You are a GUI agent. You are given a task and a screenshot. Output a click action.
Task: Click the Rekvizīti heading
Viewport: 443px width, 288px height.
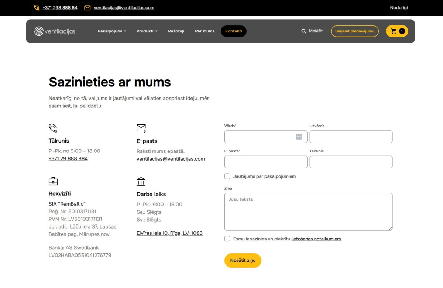click(x=60, y=194)
